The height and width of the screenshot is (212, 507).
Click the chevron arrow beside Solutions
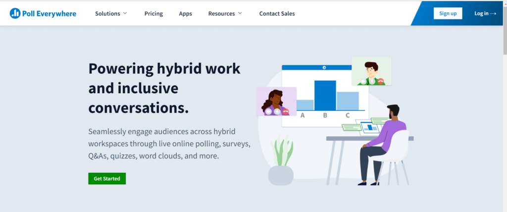point(125,13)
